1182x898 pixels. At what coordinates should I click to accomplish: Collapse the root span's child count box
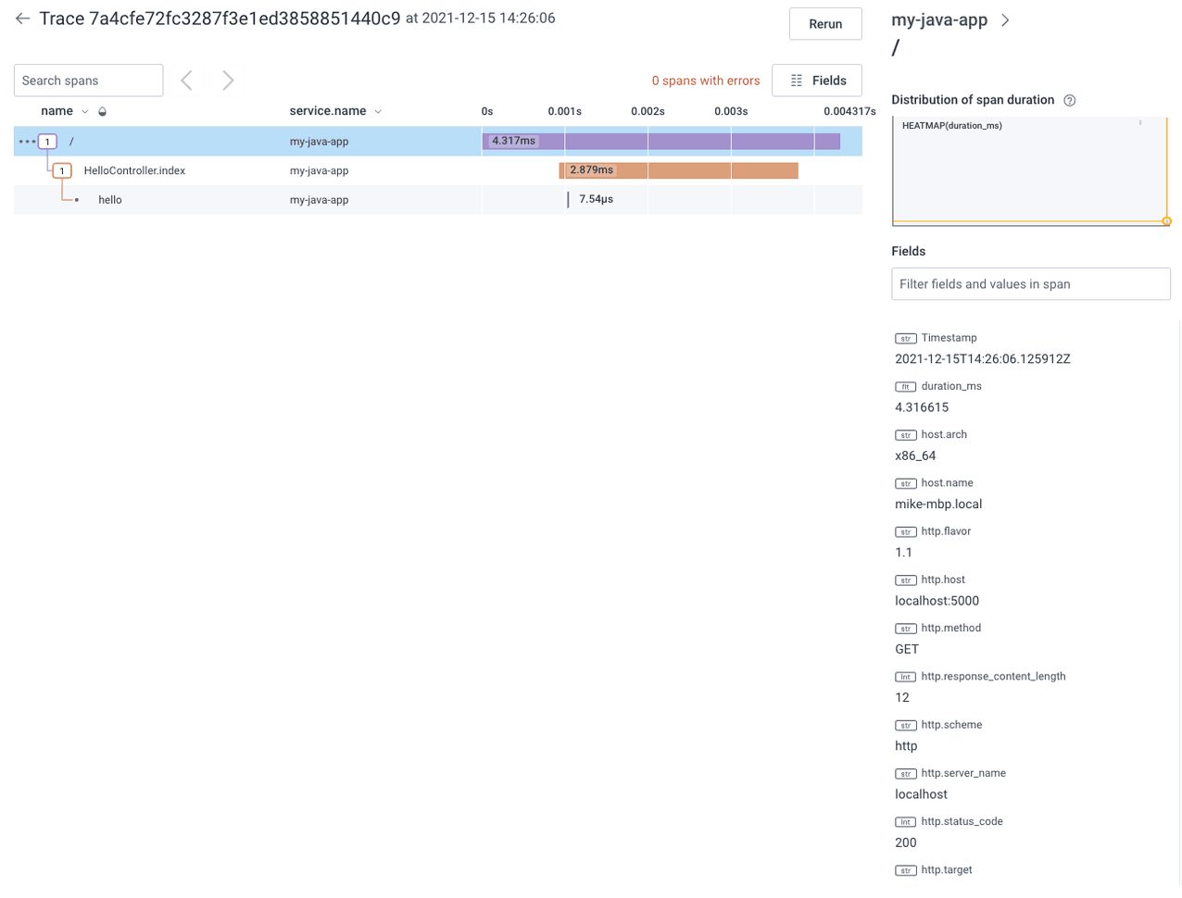click(x=48, y=142)
